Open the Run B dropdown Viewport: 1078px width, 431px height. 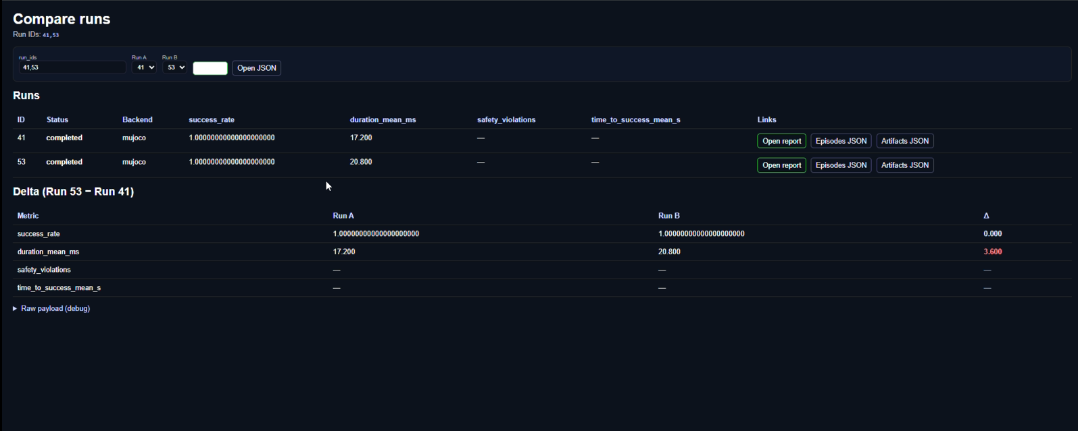[x=174, y=67]
